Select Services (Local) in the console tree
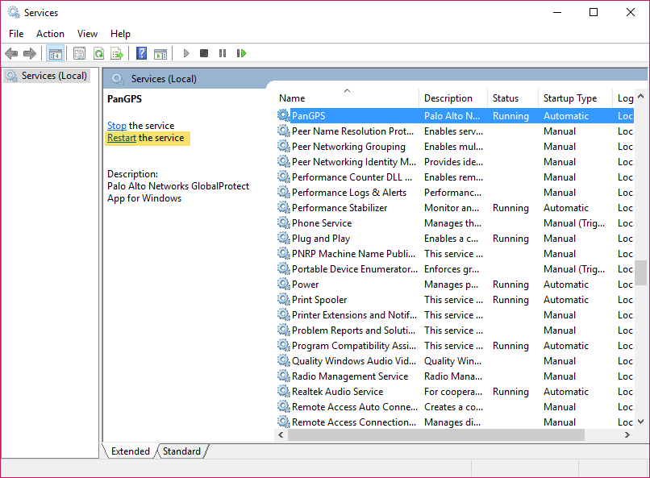This screenshot has width=650, height=478. coord(53,76)
